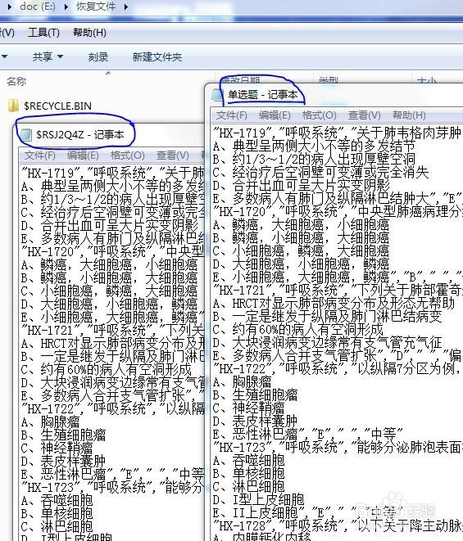Screen dimensions: 463x541
Task: Expand the arrow before doc (E:) in address bar
Action: (9, 7)
